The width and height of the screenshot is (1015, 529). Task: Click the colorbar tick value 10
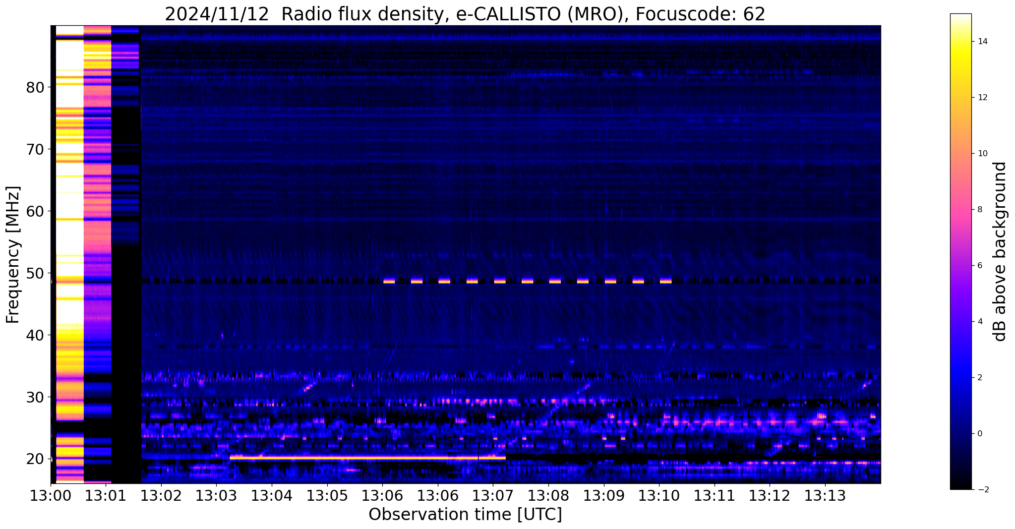982,154
